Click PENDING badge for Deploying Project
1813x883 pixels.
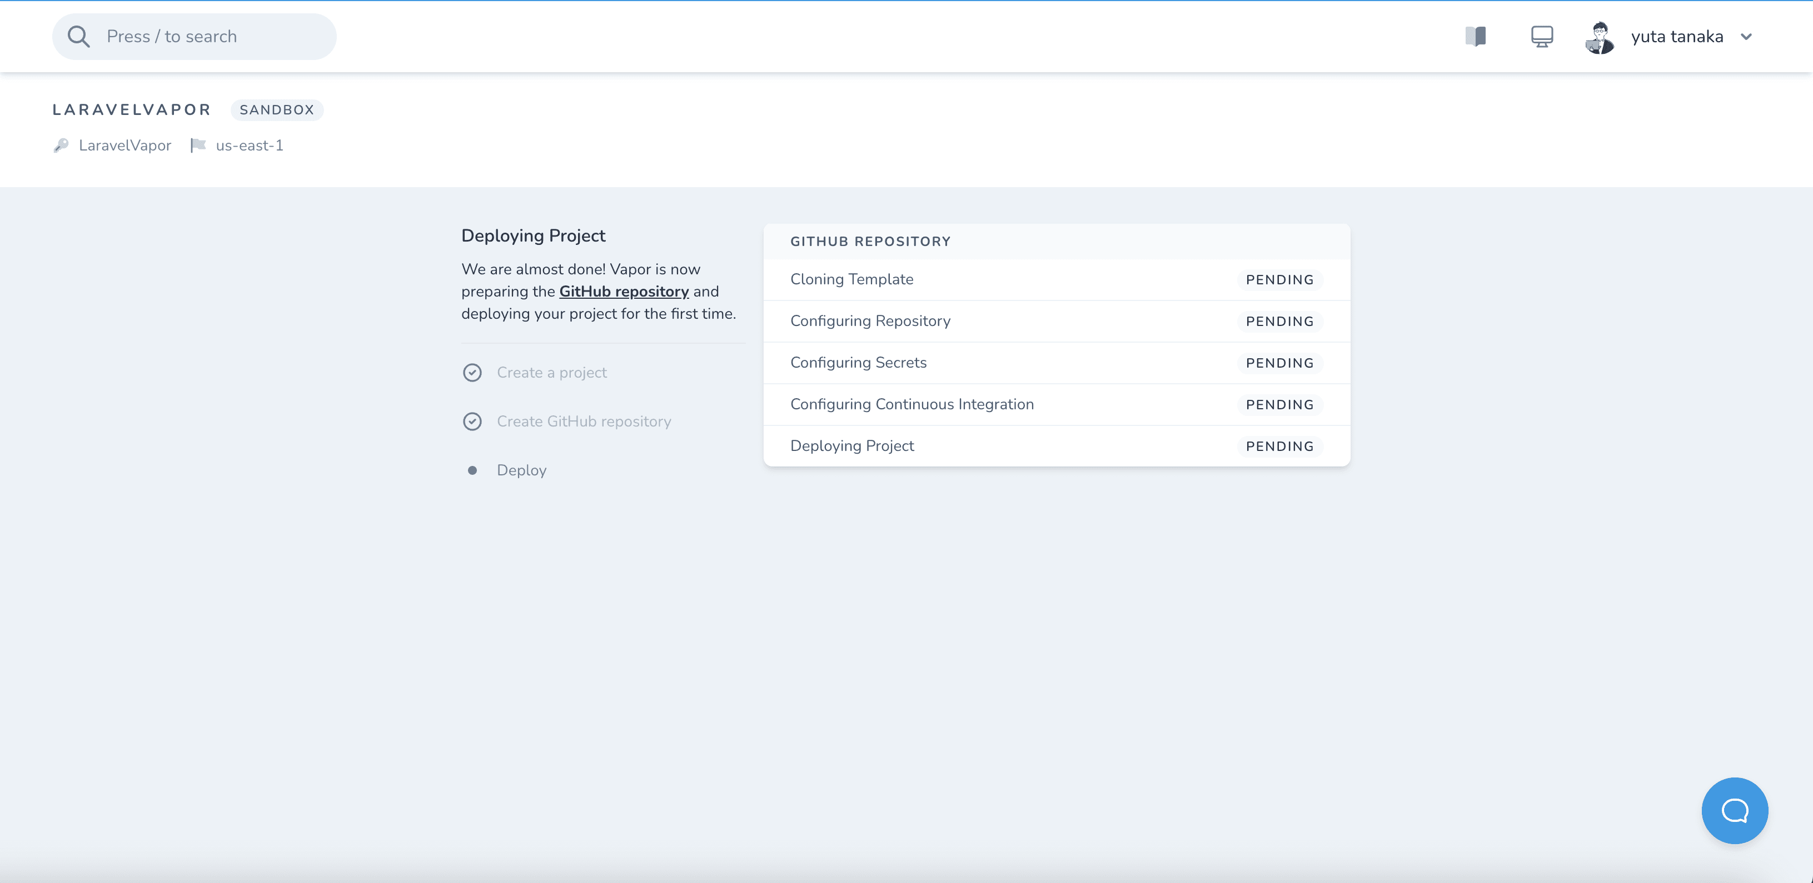pyautogui.click(x=1279, y=446)
